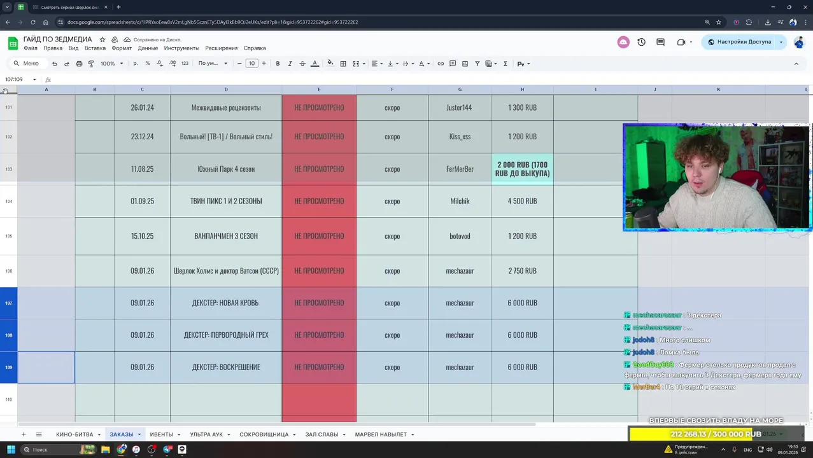Open the МАРВЕЛ НАВЫЛЕТ sheet tab

(x=381, y=434)
